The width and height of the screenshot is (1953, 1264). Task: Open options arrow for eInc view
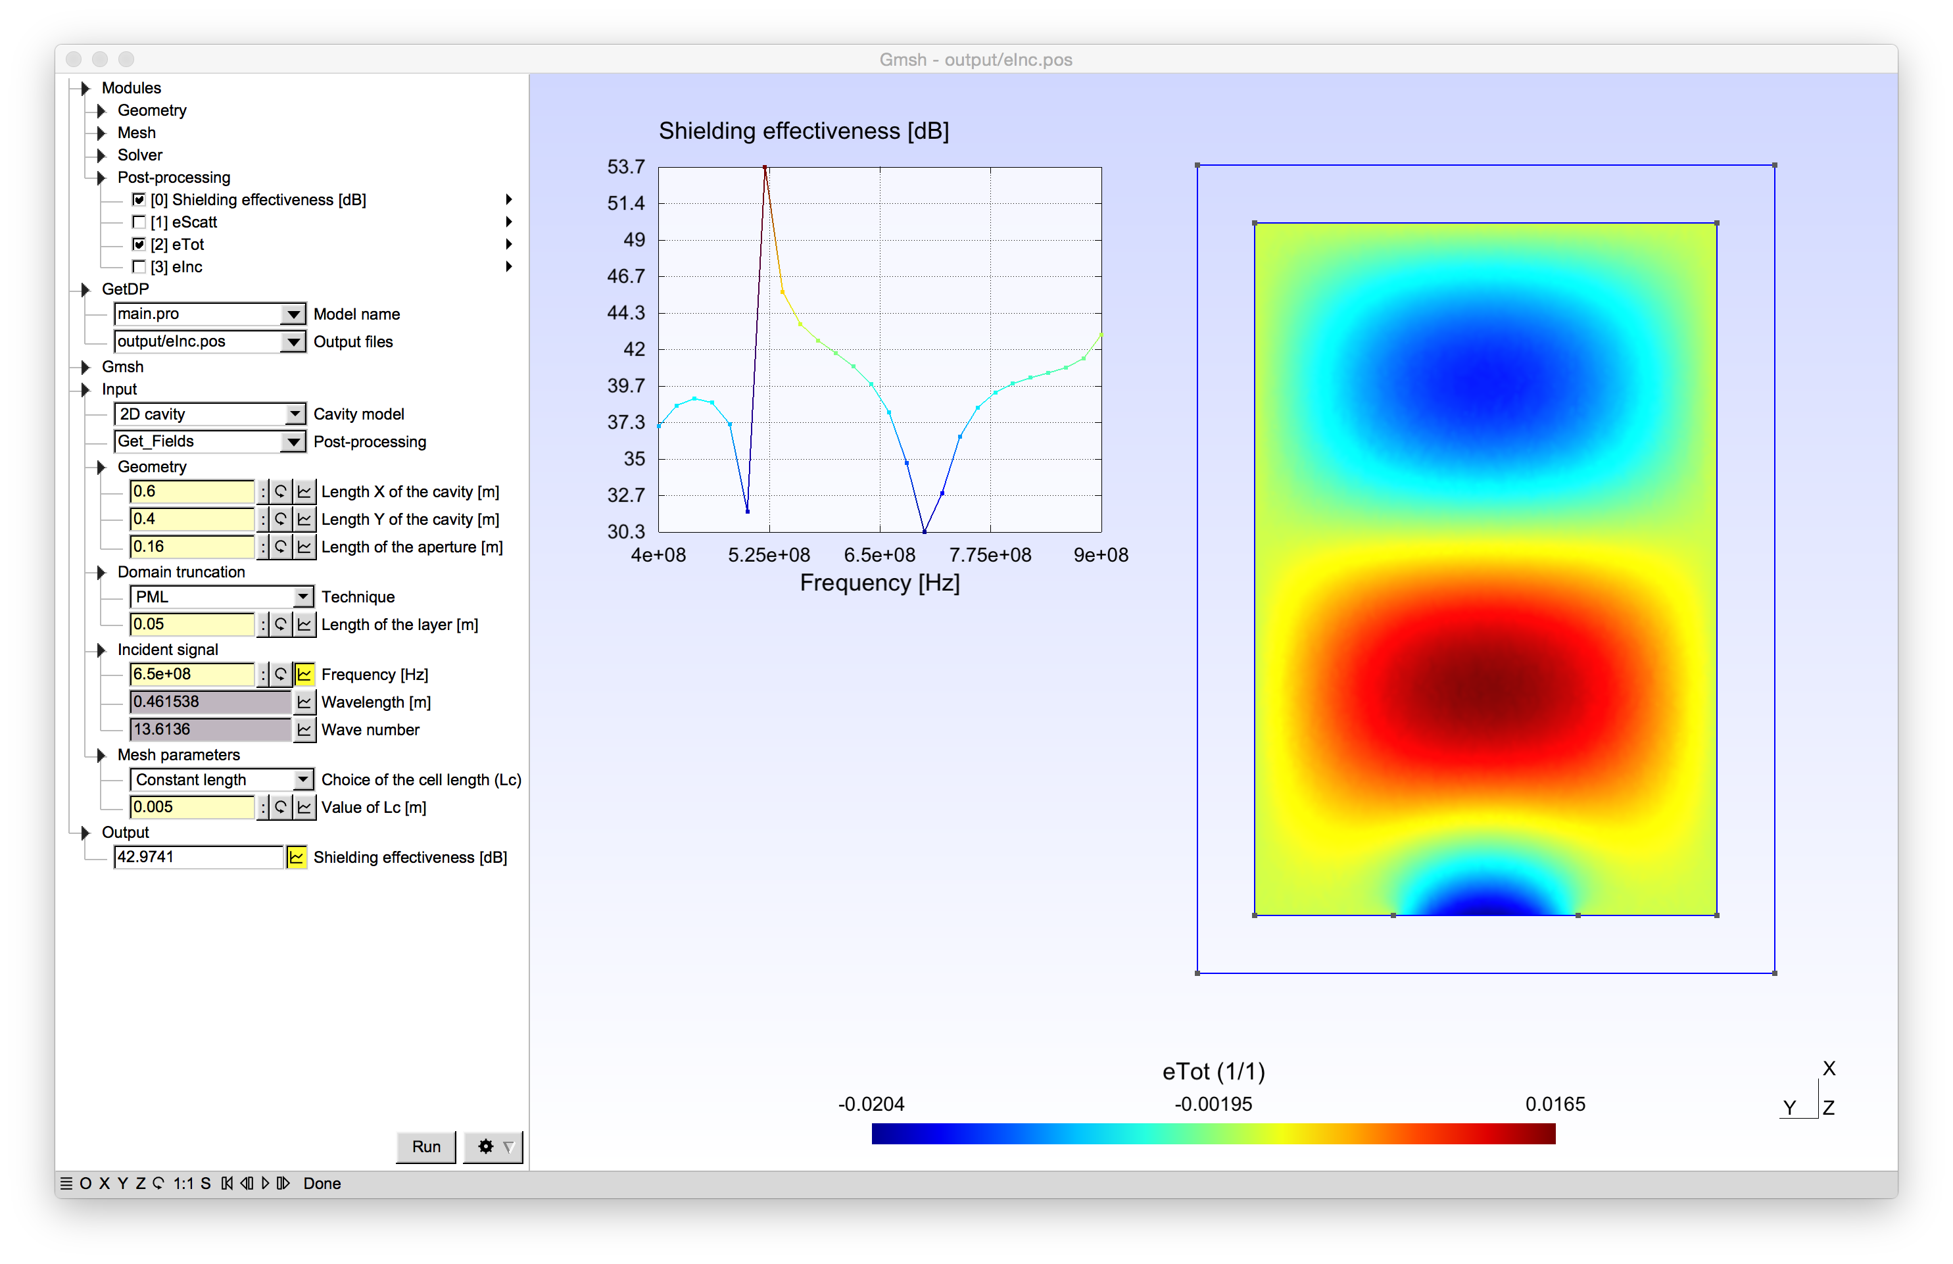coord(509,266)
